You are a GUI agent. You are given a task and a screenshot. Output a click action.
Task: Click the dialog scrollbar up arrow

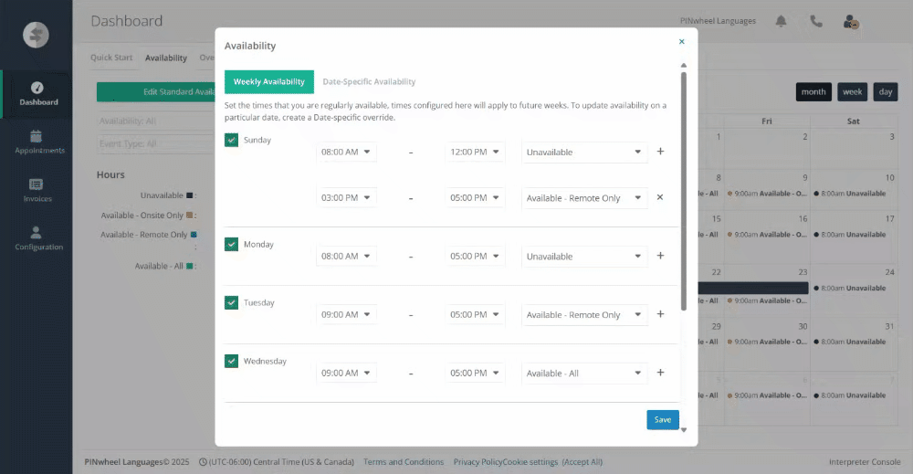coord(684,65)
